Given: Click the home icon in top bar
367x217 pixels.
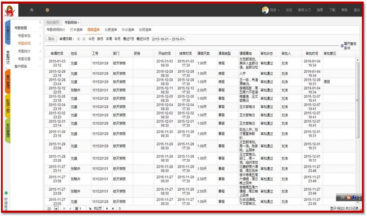Looking at the screenshot, I should point(32,10).
